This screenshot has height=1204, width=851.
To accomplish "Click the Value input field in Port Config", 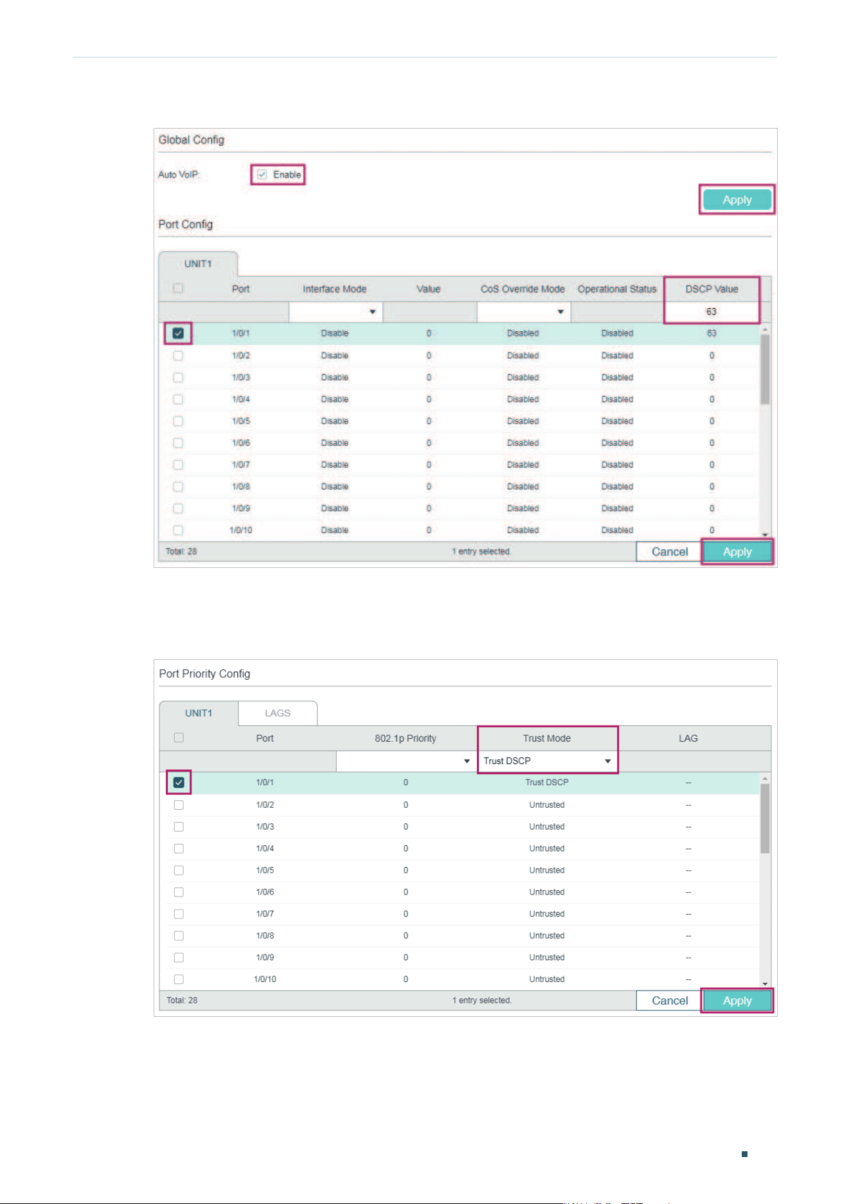I will click(x=429, y=311).
